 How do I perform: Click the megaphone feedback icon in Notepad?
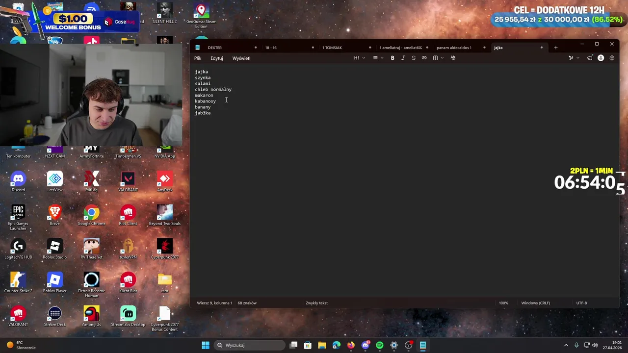pos(590,58)
